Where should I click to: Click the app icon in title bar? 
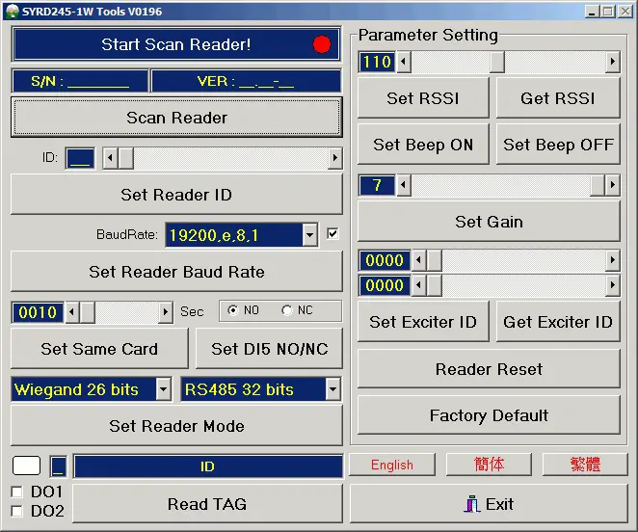[12, 12]
